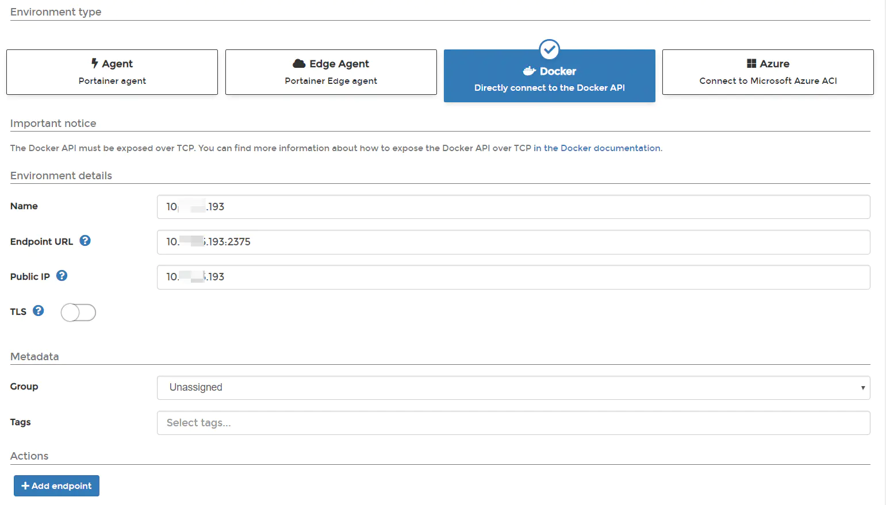Open Endpoint URL help tooltip icon

pos(85,241)
